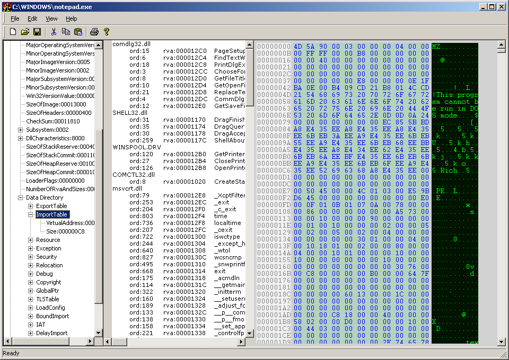Select the CheckSum:00011810 entry
This screenshot has width=509, height=360.
(52, 121)
